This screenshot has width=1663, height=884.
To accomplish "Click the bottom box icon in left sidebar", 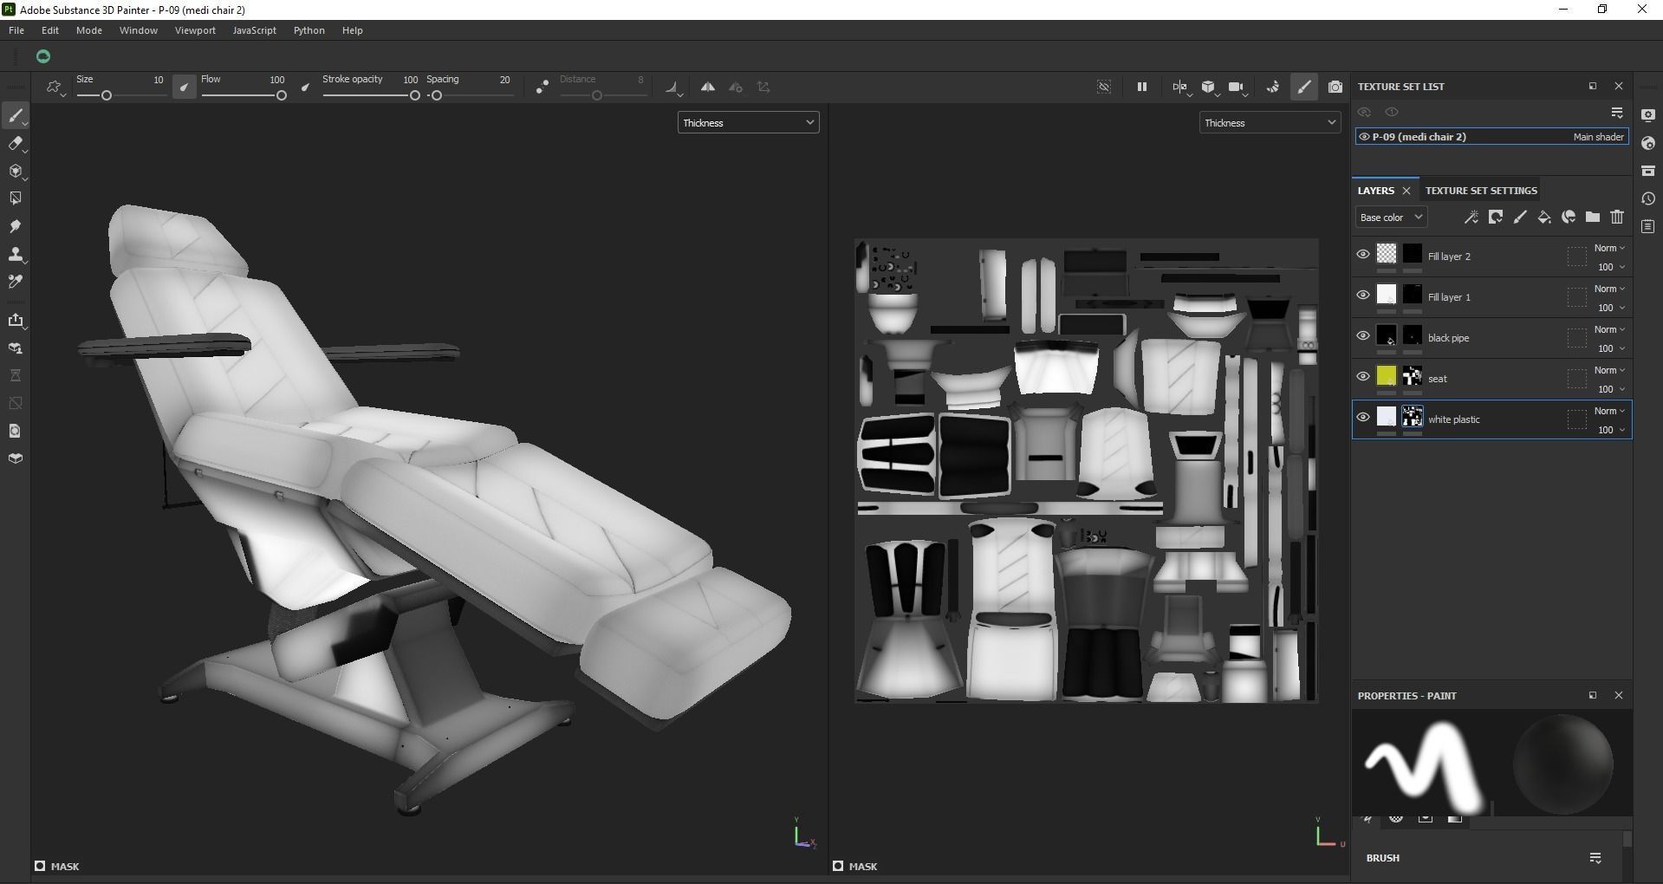I will tap(16, 458).
